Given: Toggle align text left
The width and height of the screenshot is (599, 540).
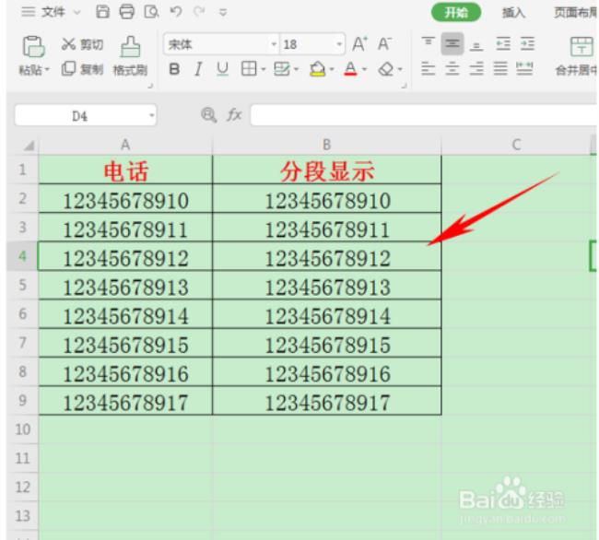Looking at the screenshot, I should (x=428, y=69).
